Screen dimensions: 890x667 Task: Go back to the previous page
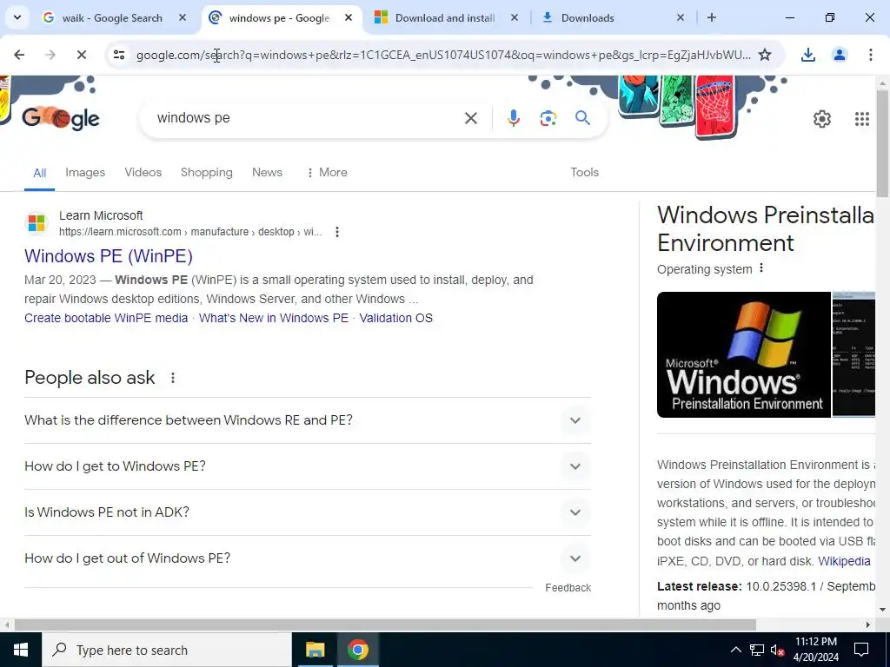[19, 55]
